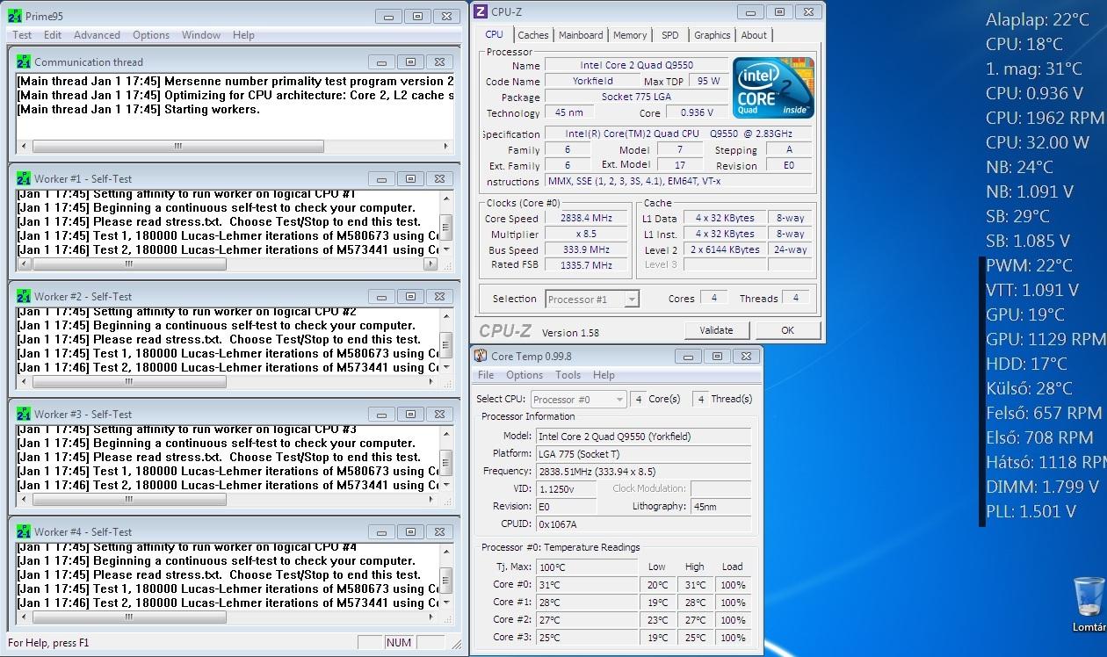Open the Processor #1 selection dropdown

tap(592, 299)
